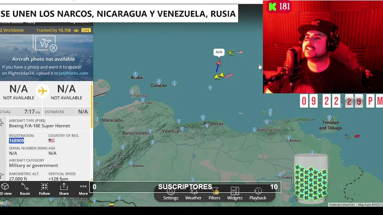The width and height of the screenshot is (383, 215).
Task: Click the Coro city label
Action: click(x=148, y=103)
